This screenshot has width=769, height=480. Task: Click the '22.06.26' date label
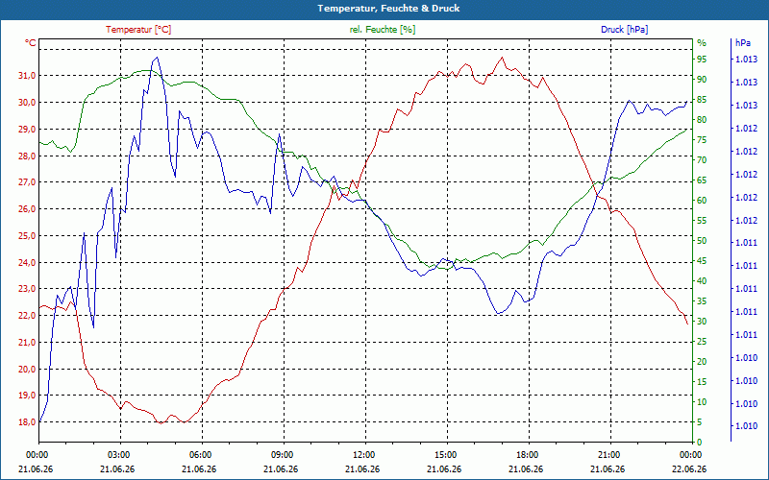[689, 469]
